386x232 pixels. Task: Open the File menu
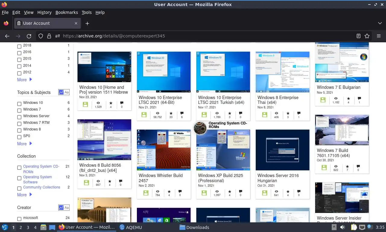click(5, 12)
